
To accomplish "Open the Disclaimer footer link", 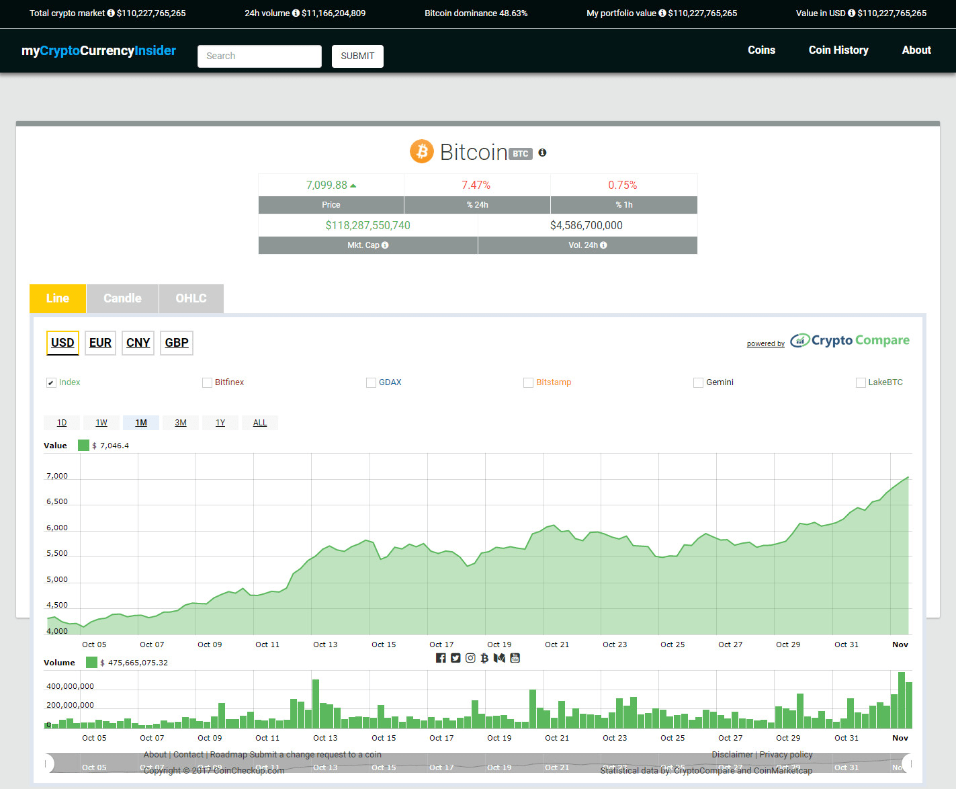I will [x=732, y=755].
